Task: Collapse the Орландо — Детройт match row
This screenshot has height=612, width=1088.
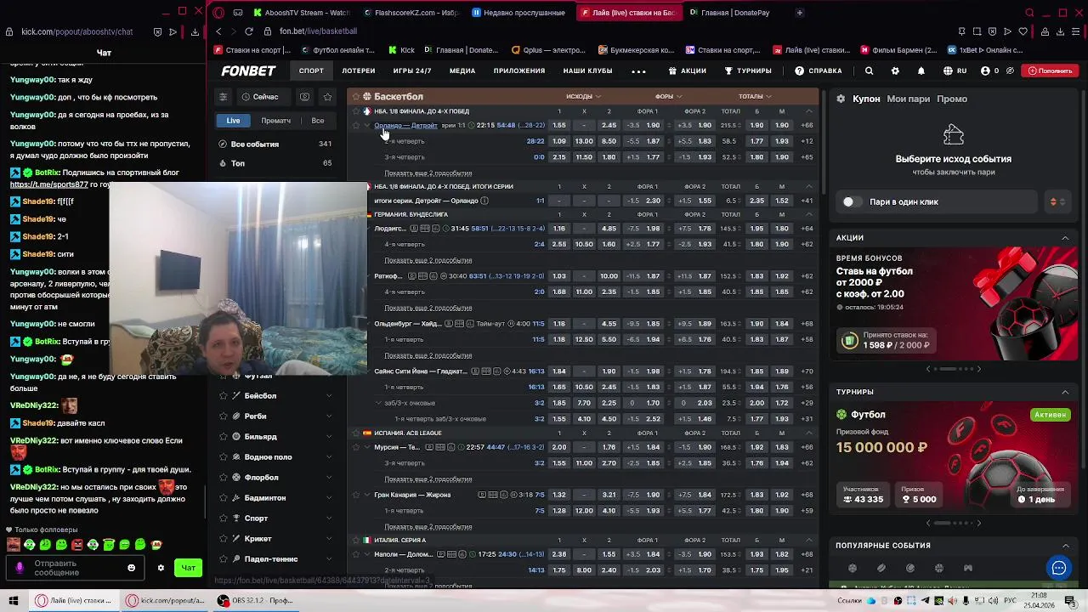Action: 367,126
